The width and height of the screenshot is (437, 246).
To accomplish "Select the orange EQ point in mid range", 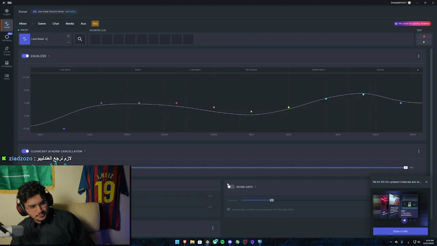I will tap(251, 112).
